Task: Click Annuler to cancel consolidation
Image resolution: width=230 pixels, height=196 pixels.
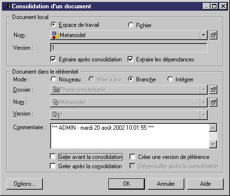Action: [x=166, y=184]
